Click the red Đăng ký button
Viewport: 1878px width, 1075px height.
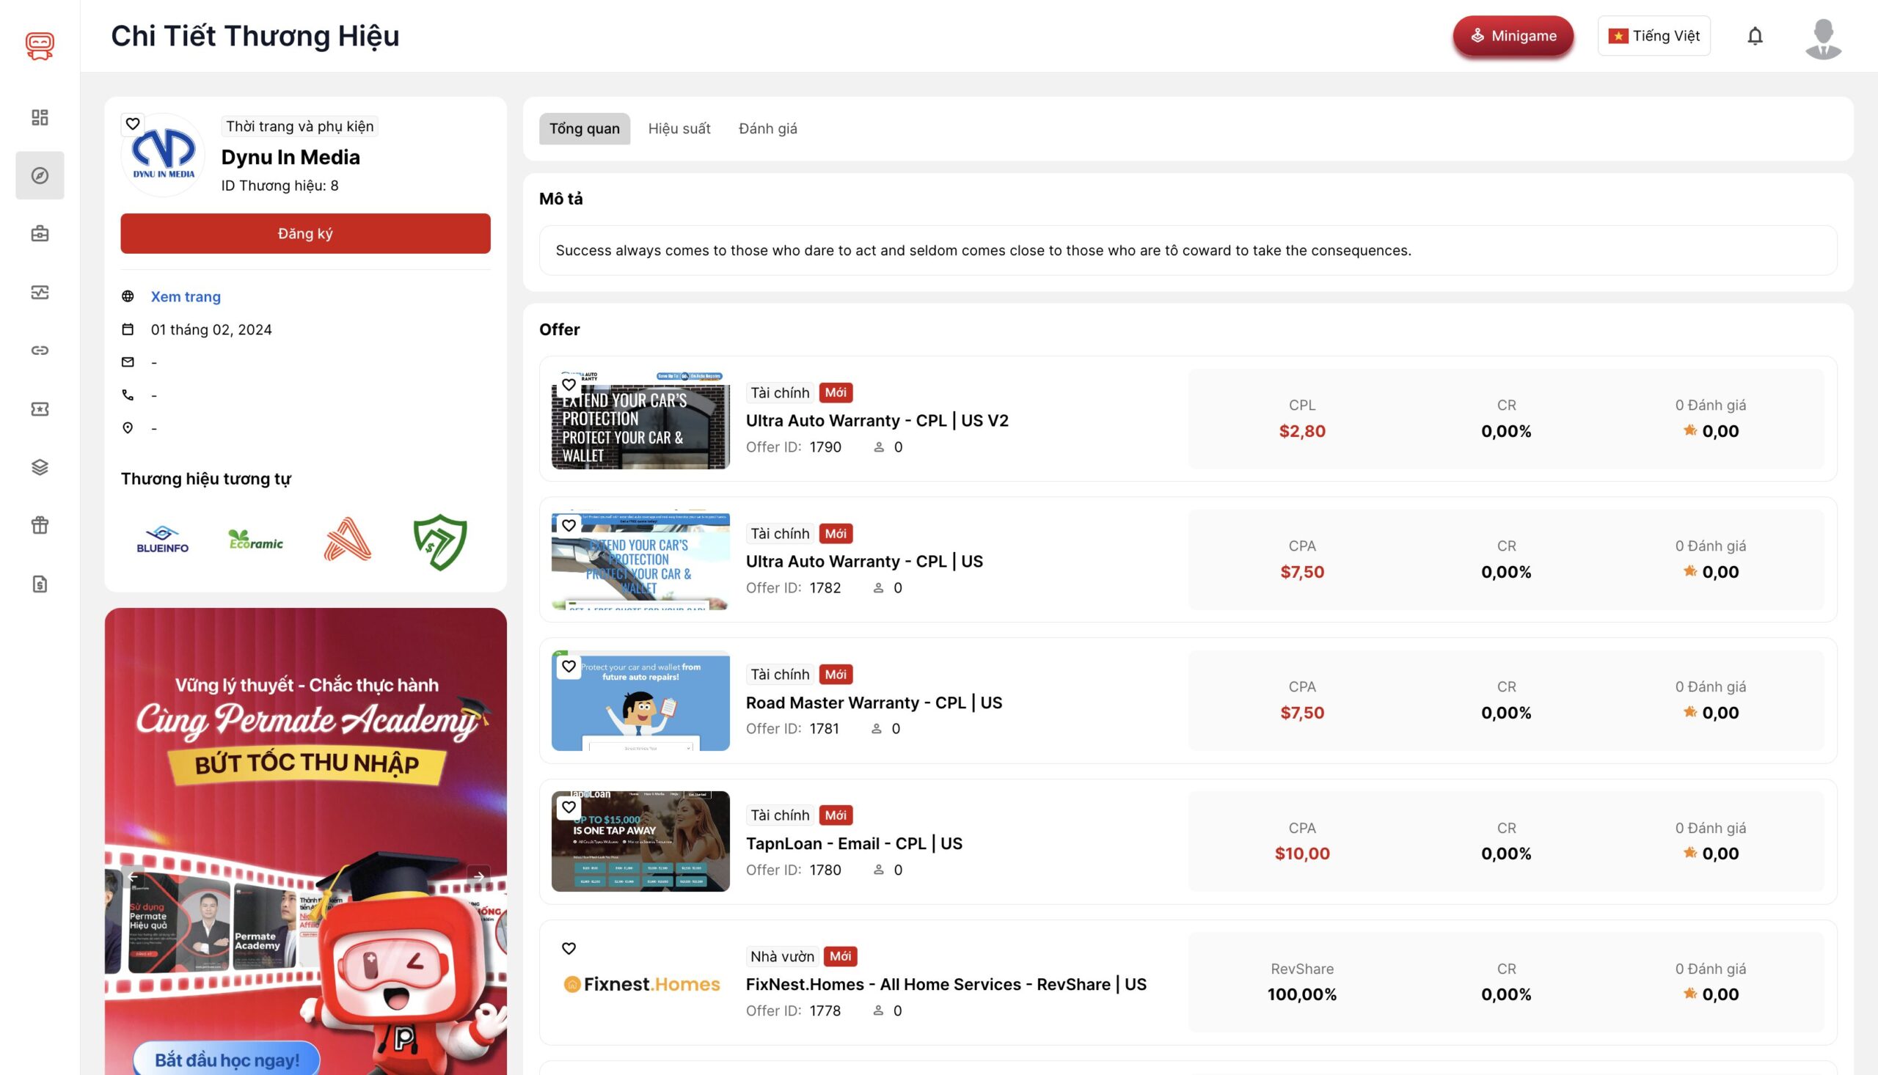pos(305,234)
